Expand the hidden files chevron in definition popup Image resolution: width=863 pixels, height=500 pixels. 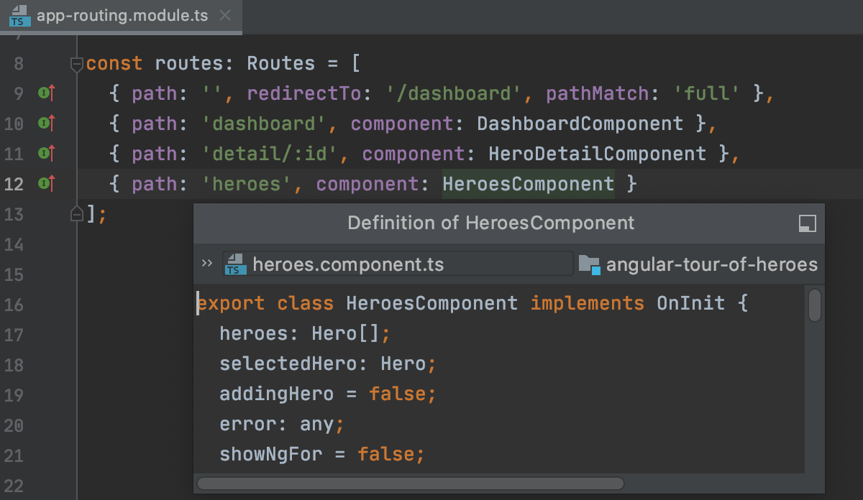(207, 264)
